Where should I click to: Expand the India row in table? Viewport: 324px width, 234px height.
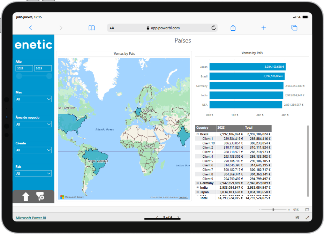coord(197,188)
